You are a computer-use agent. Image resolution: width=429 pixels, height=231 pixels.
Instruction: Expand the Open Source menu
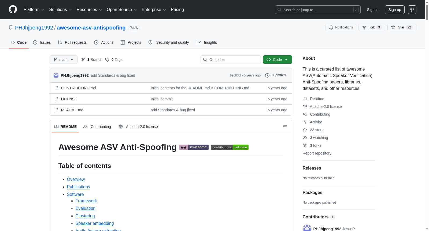click(121, 10)
